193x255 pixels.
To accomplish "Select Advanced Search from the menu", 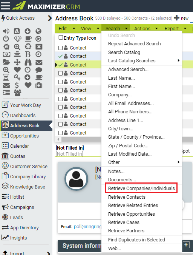I will pyautogui.click(x=128, y=70).
